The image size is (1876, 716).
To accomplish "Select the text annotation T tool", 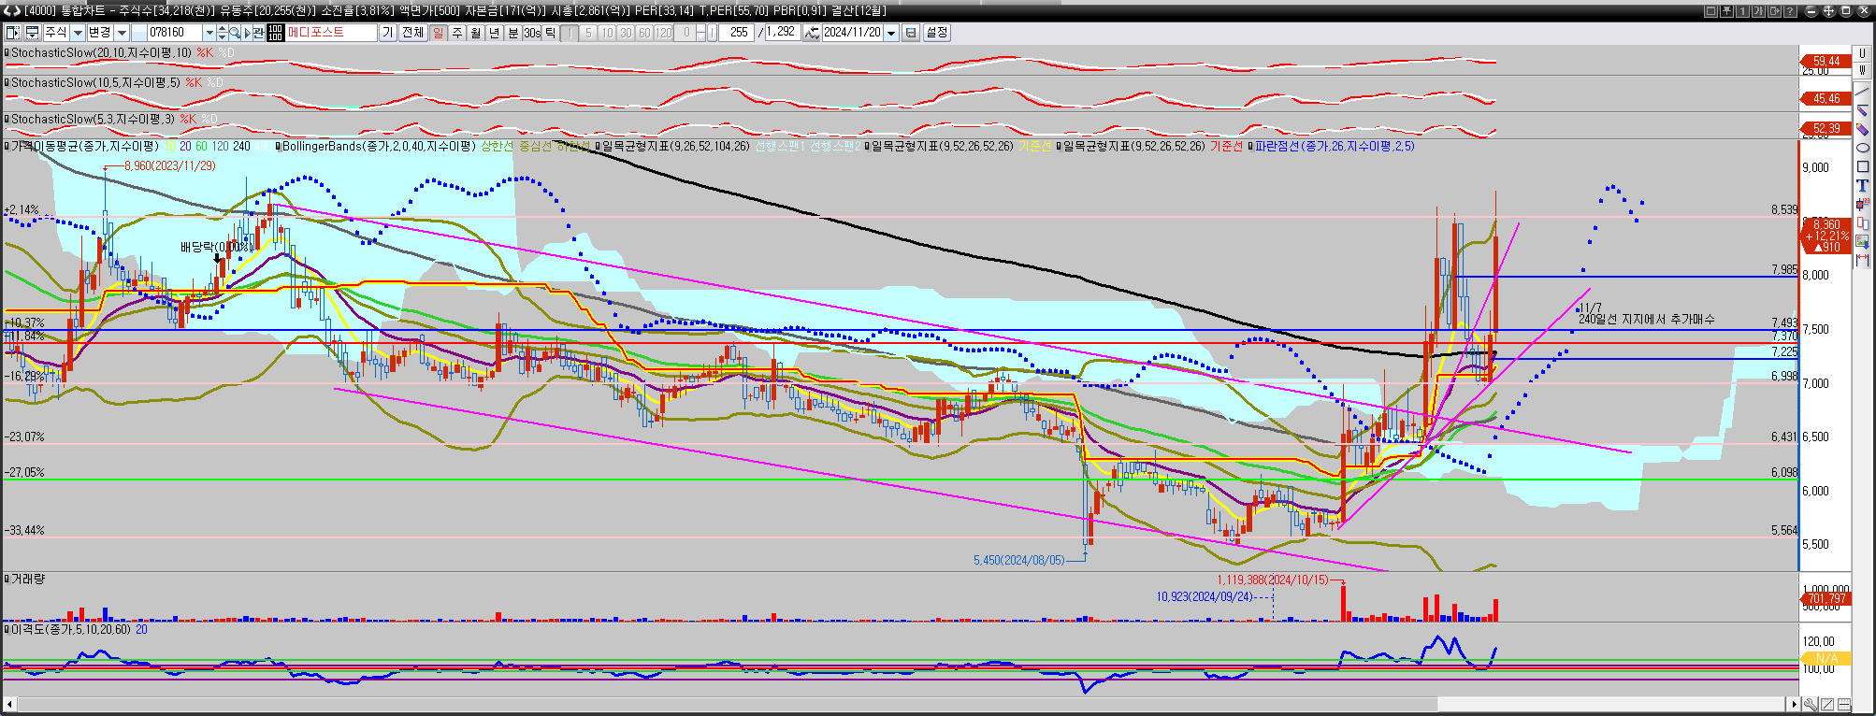I will 1862,185.
